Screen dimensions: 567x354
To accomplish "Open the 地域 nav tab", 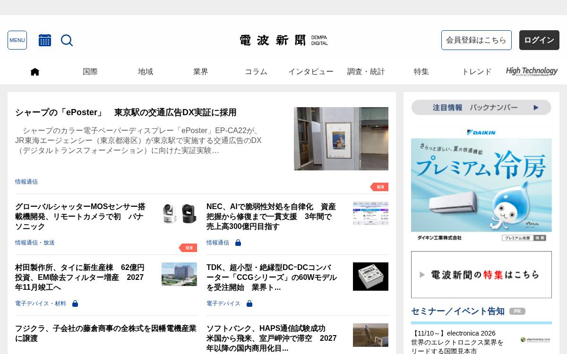I will [x=146, y=72].
